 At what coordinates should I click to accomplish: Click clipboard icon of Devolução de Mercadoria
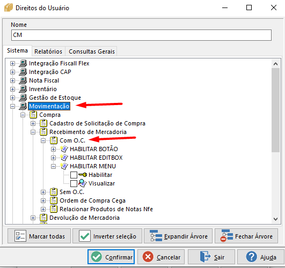click(43, 218)
